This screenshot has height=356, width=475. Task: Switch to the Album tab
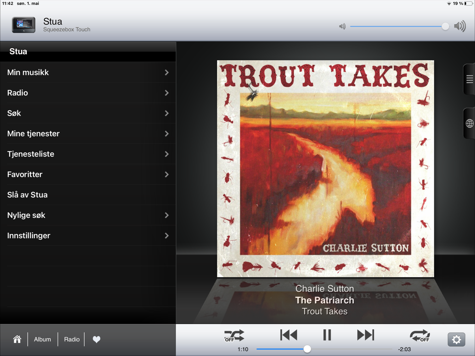pyautogui.click(x=43, y=339)
